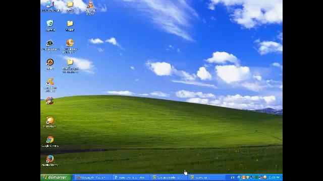
Task: Switch to first taskbar window beside démarrer
Action: click(93, 177)
